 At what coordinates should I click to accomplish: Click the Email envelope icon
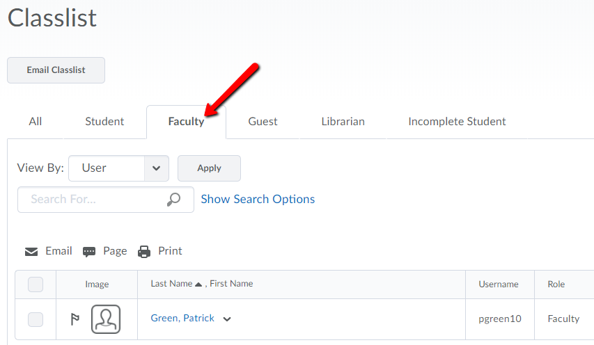pos(31,252)
